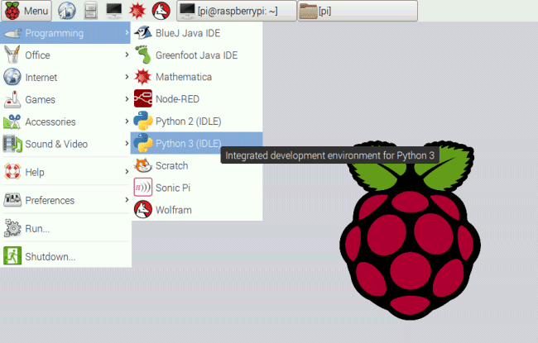Expand the Programming submenu arrow
The width and height of the screenshot is (538, 343).
(x=127, y=32)
